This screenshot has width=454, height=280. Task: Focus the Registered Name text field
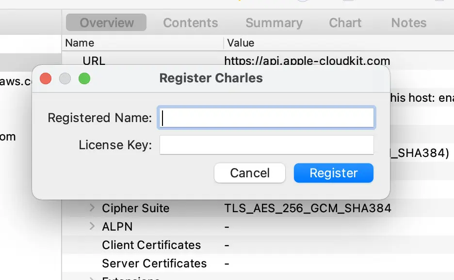(x=266, y=118)
